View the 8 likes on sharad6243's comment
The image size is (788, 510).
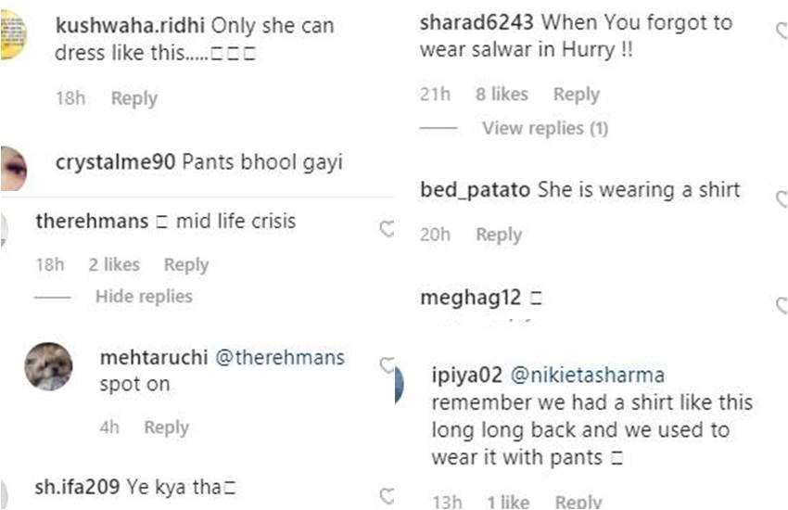(x=502, y=94)
